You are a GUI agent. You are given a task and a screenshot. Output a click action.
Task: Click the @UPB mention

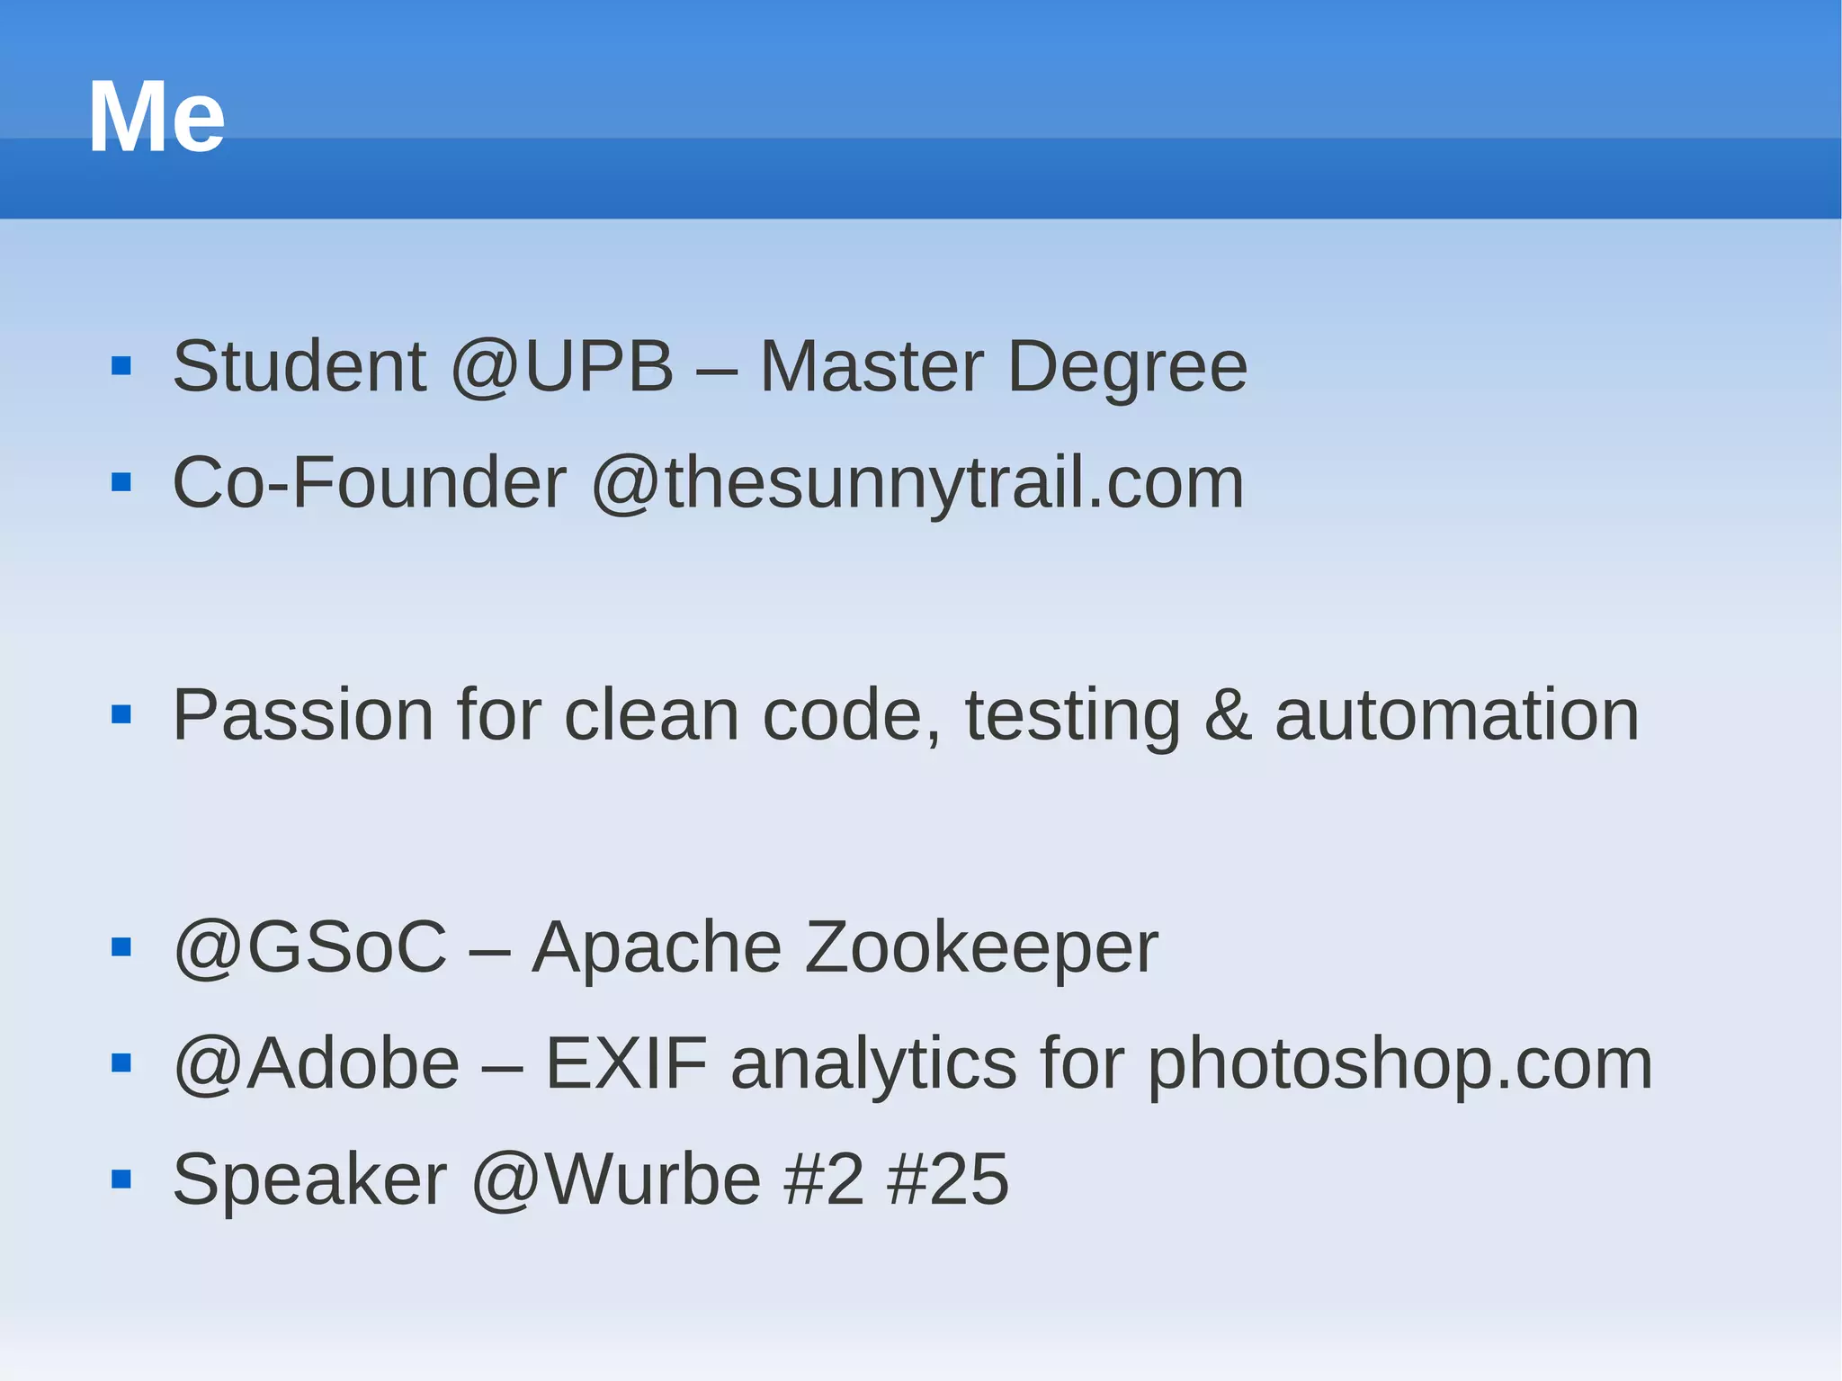tap(562, 366)
